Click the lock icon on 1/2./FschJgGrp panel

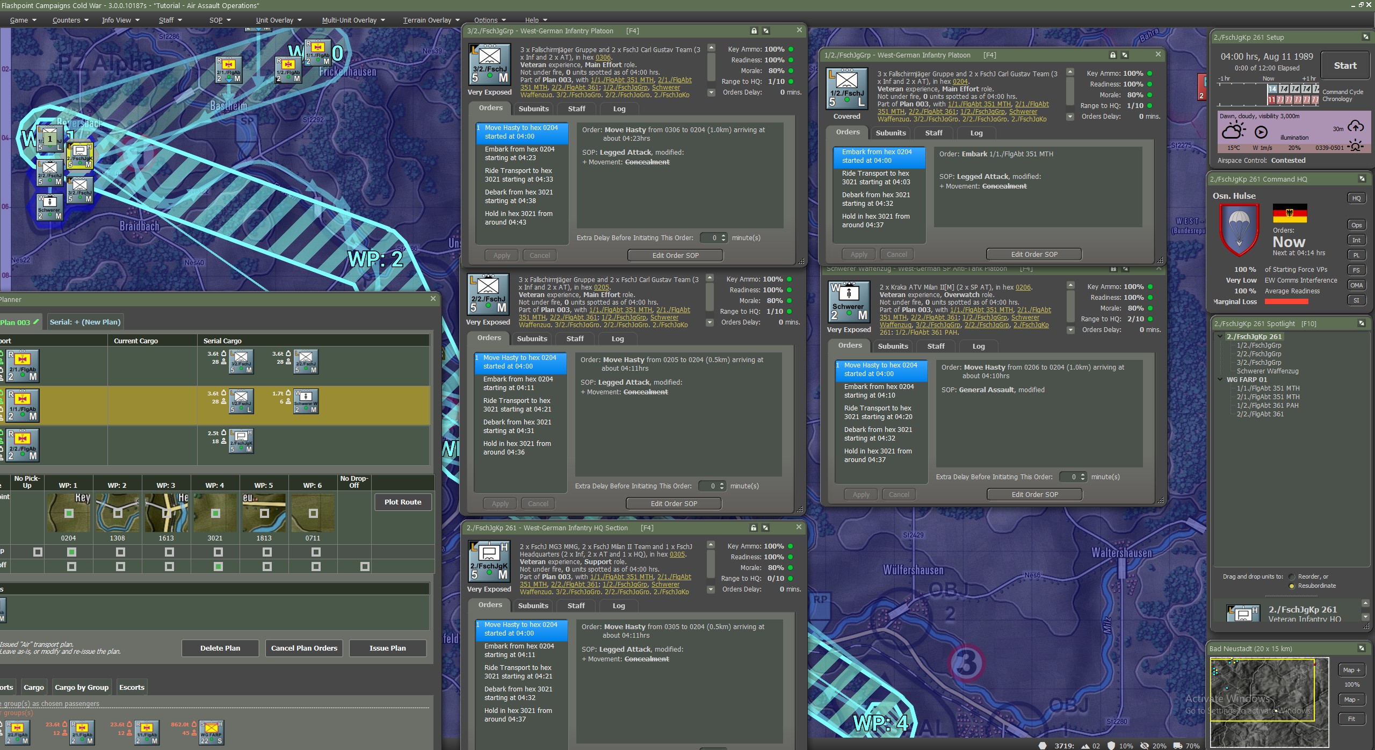[1112, 55]
